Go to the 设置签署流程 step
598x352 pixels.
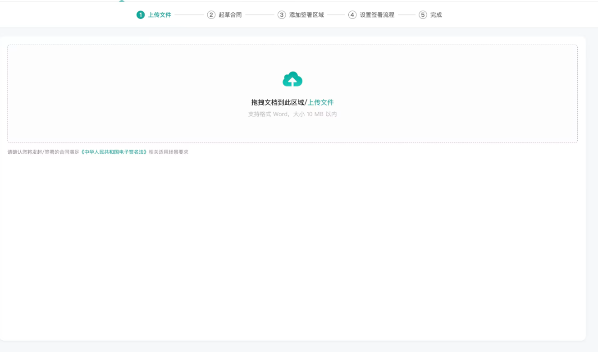click(377, 15)
